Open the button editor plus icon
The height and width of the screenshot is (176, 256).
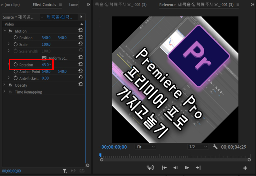tap(245, 168)
